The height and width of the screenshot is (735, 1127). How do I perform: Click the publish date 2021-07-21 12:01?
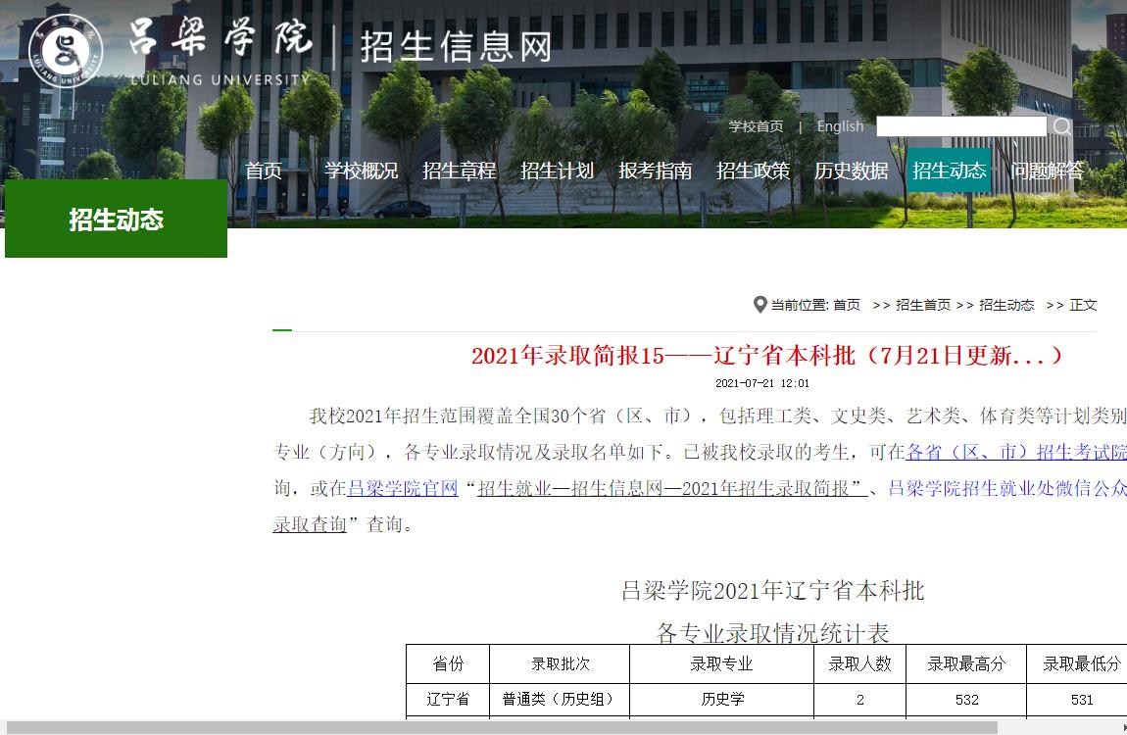click(x=761, y=383)
